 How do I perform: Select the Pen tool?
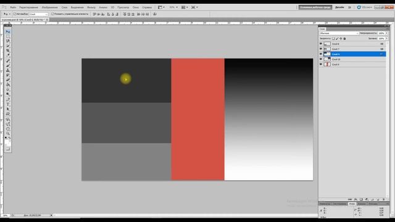8,100
